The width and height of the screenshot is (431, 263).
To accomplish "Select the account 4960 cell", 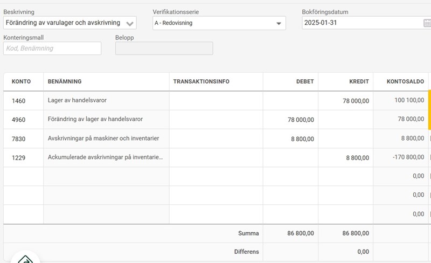I will (x=23, y=120).
